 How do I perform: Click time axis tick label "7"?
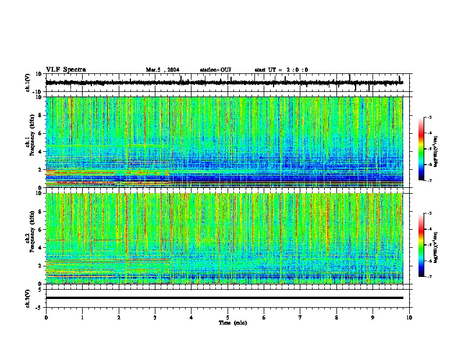tap(300, 318)
